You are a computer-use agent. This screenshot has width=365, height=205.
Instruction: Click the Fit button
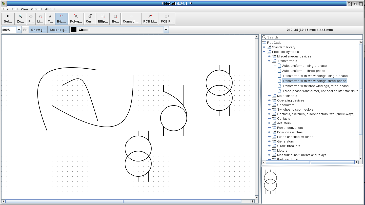(25, 30)
